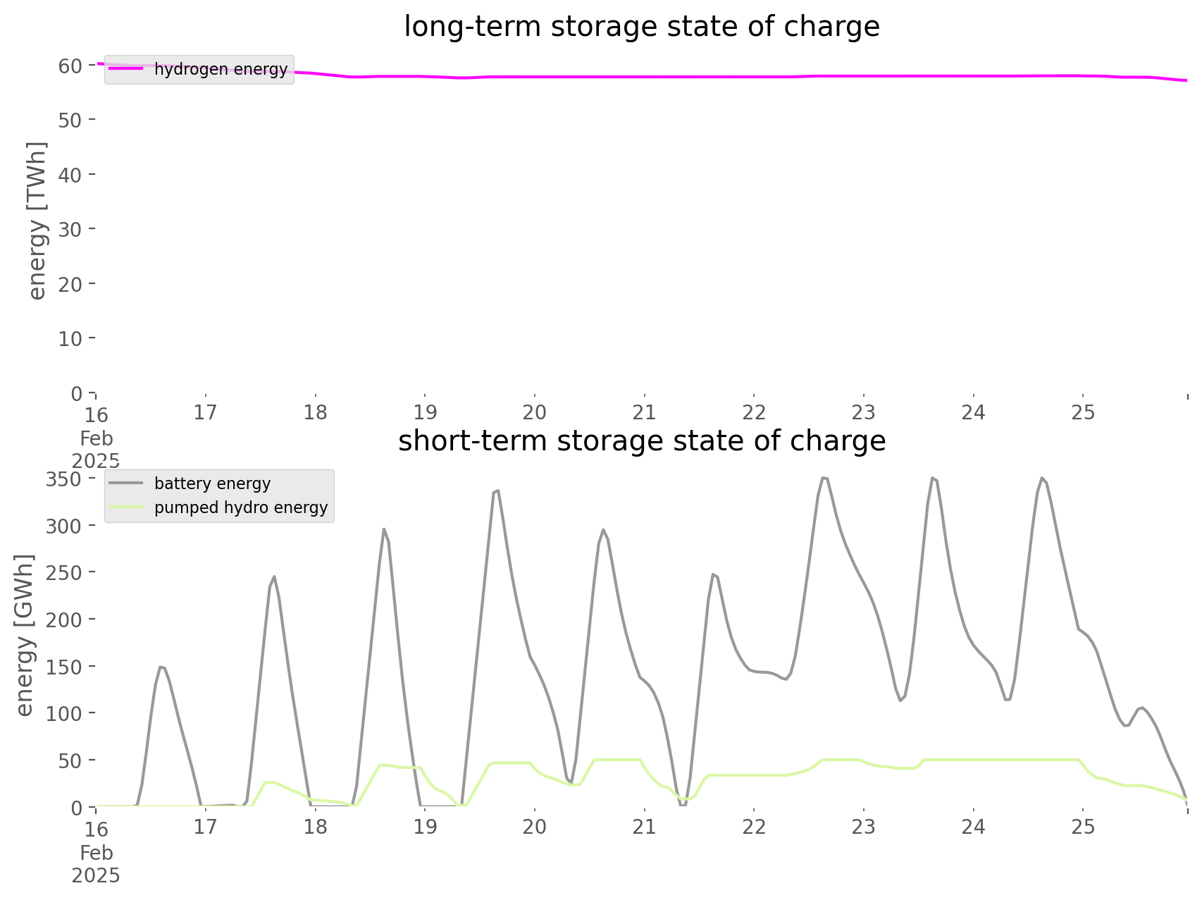Click the battery peak on Feb 16
This screenshot has height=900, width=1202.
161,667
